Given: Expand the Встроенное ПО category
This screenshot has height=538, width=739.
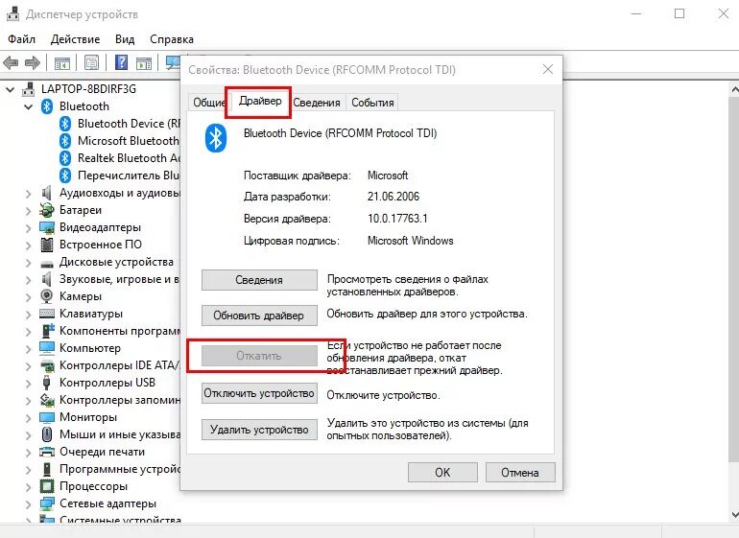Looking at the screenshot, I should pos(28,246).
